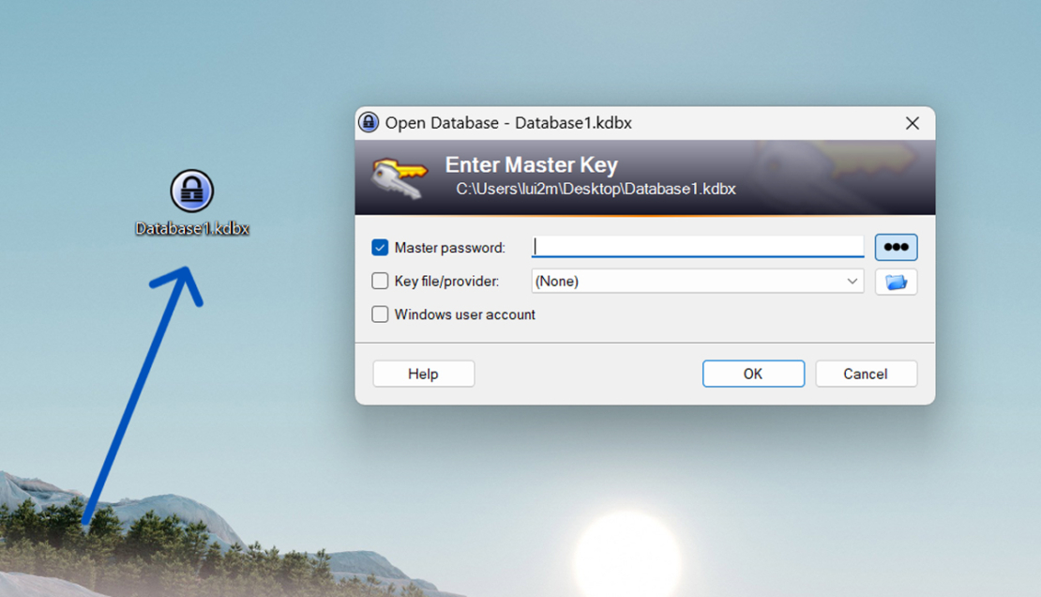Uncheck the Master password checkbox
This screenshot has width=1041, height=597.
(x=380, y=246)
